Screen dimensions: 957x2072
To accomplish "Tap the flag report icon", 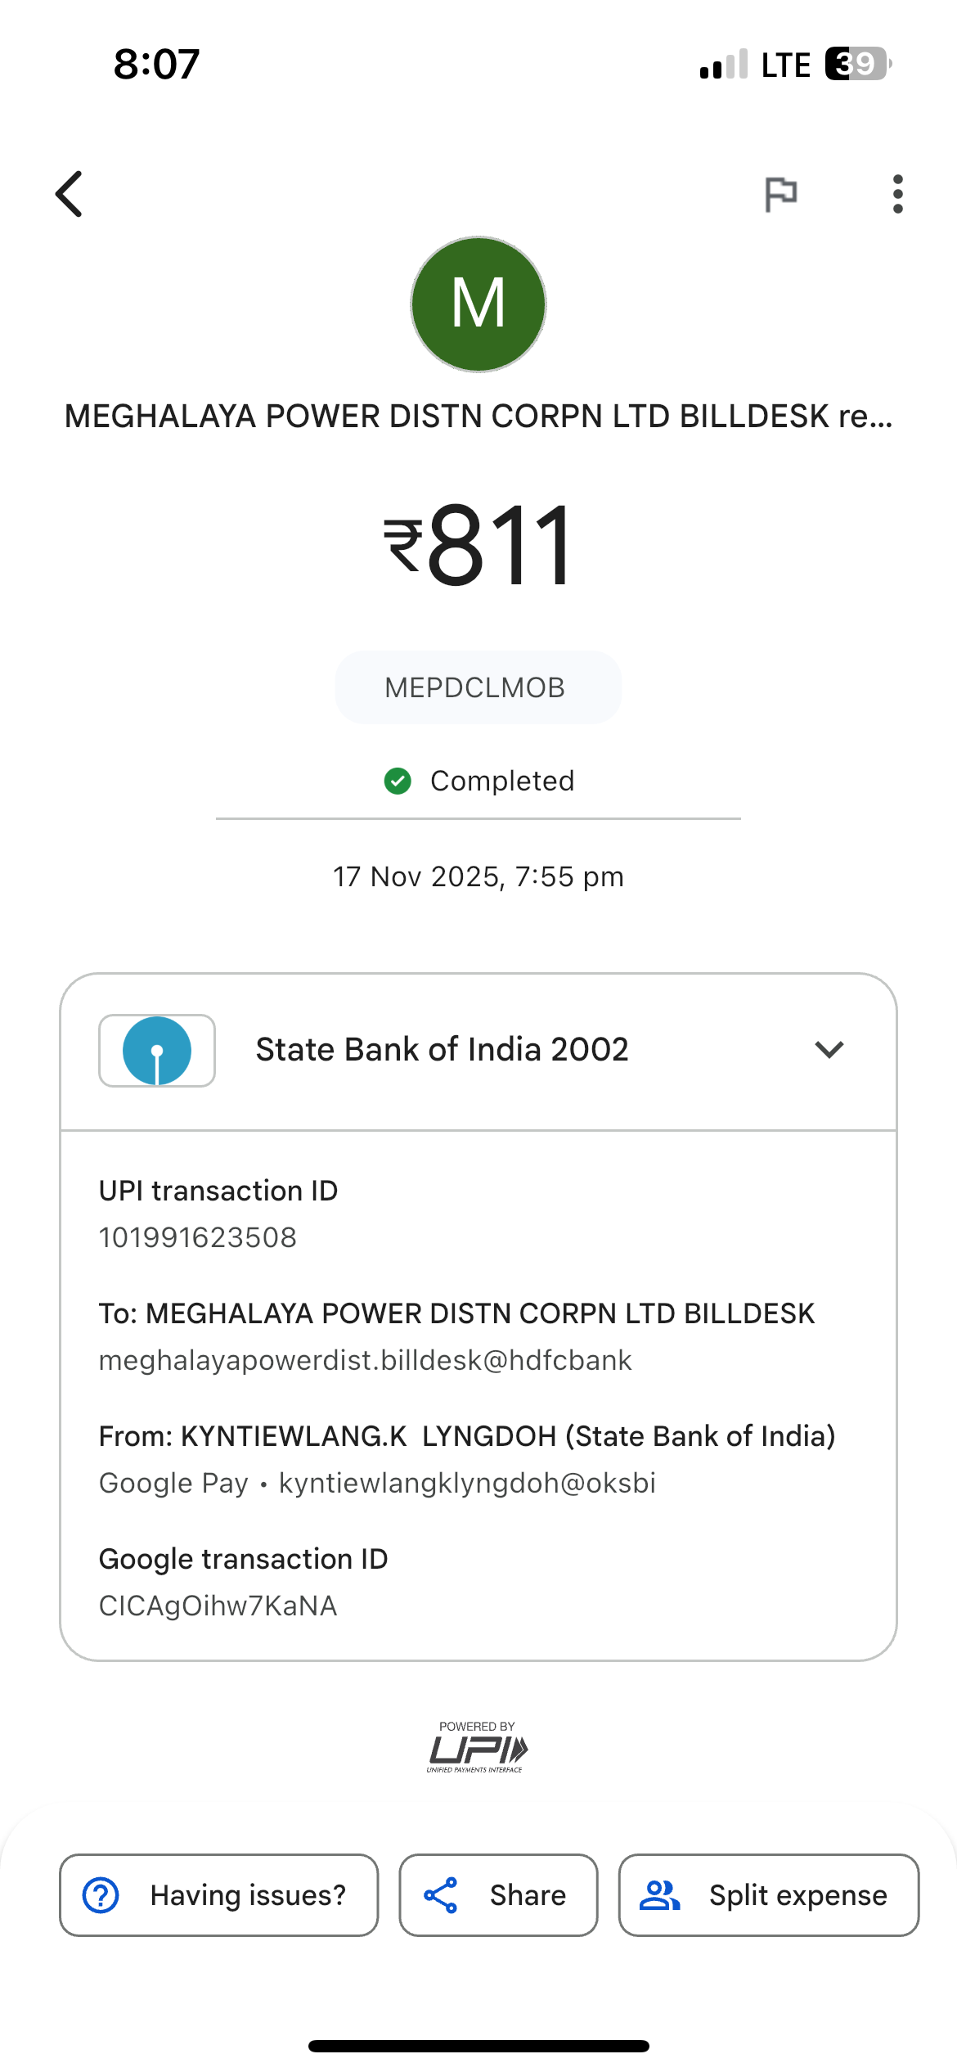I will click(x=780, y=194).
